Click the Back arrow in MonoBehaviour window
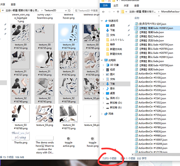The width and height of the screenshot is (180, 166). click(x=103, y=12)
